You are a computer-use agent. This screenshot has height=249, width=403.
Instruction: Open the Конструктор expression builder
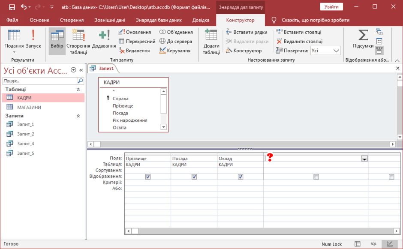[244, 51]
